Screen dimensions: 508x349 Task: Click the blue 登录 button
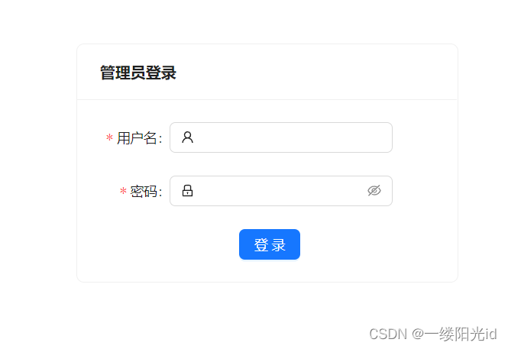(x=270, y=244)
